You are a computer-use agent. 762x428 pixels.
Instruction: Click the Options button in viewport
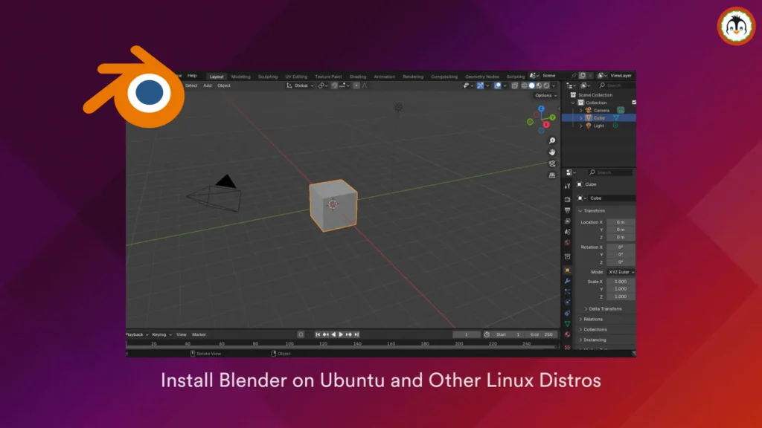click(x=545, y=95)
